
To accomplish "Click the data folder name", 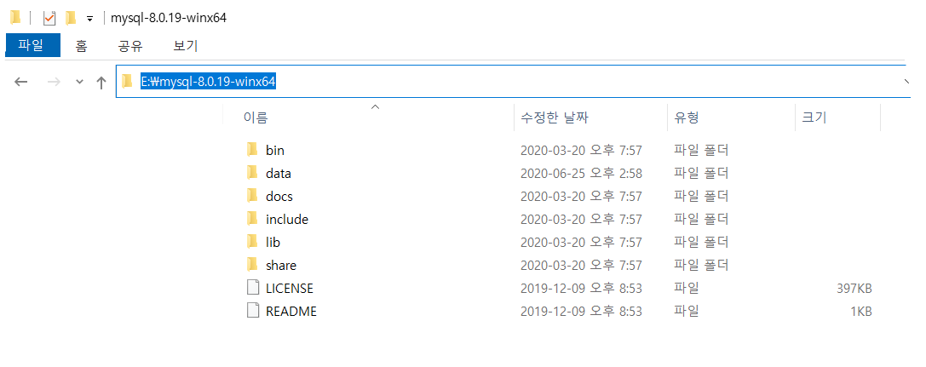I will [x=279, y=174].
